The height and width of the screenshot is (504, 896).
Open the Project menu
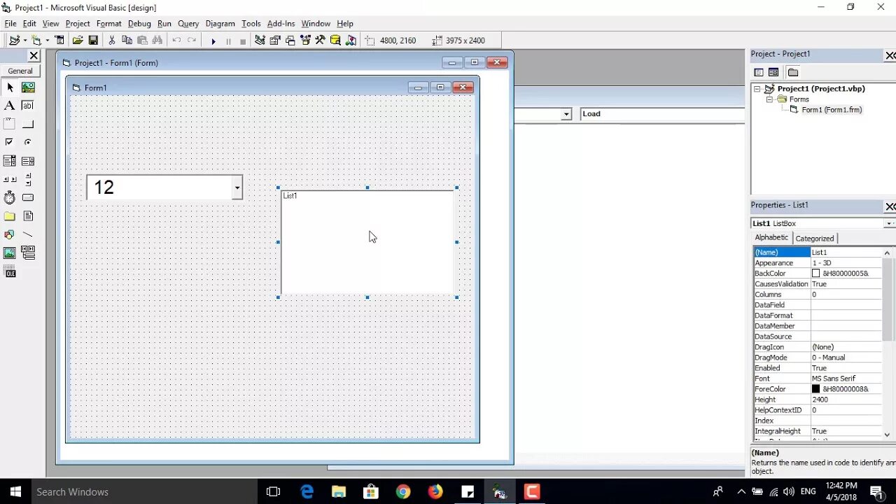click(x=78, y=24)
